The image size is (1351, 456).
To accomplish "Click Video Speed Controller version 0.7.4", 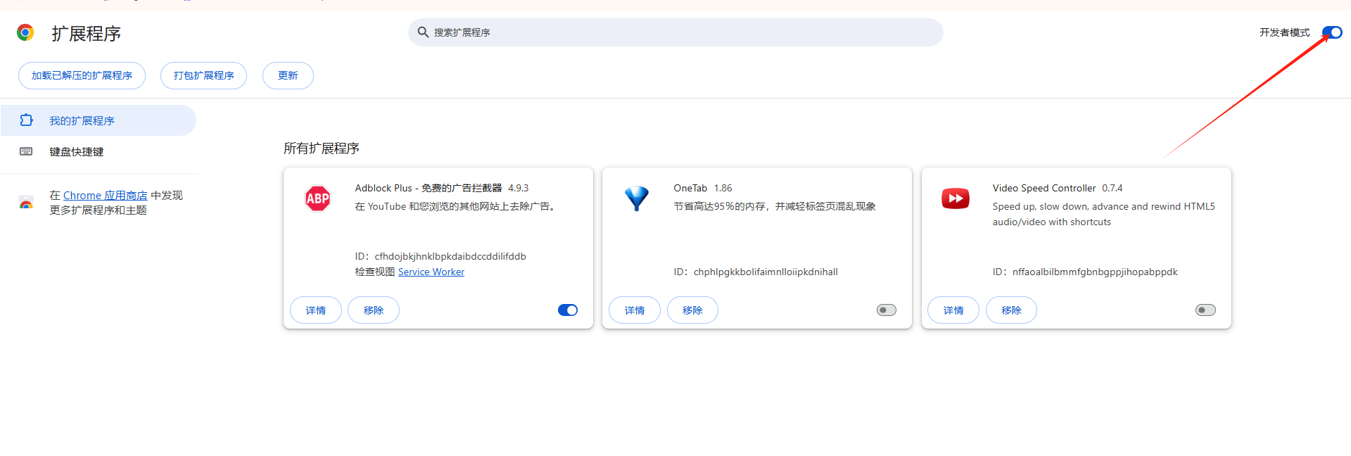I will (1112, 188).
